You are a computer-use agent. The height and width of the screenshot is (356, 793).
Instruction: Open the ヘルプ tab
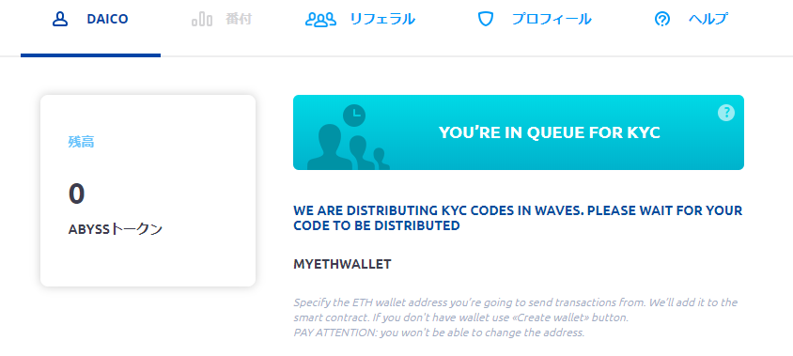tap(692, 20)
